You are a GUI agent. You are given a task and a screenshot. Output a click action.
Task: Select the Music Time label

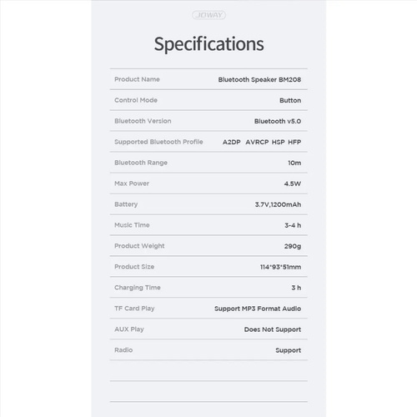[132, 225]
